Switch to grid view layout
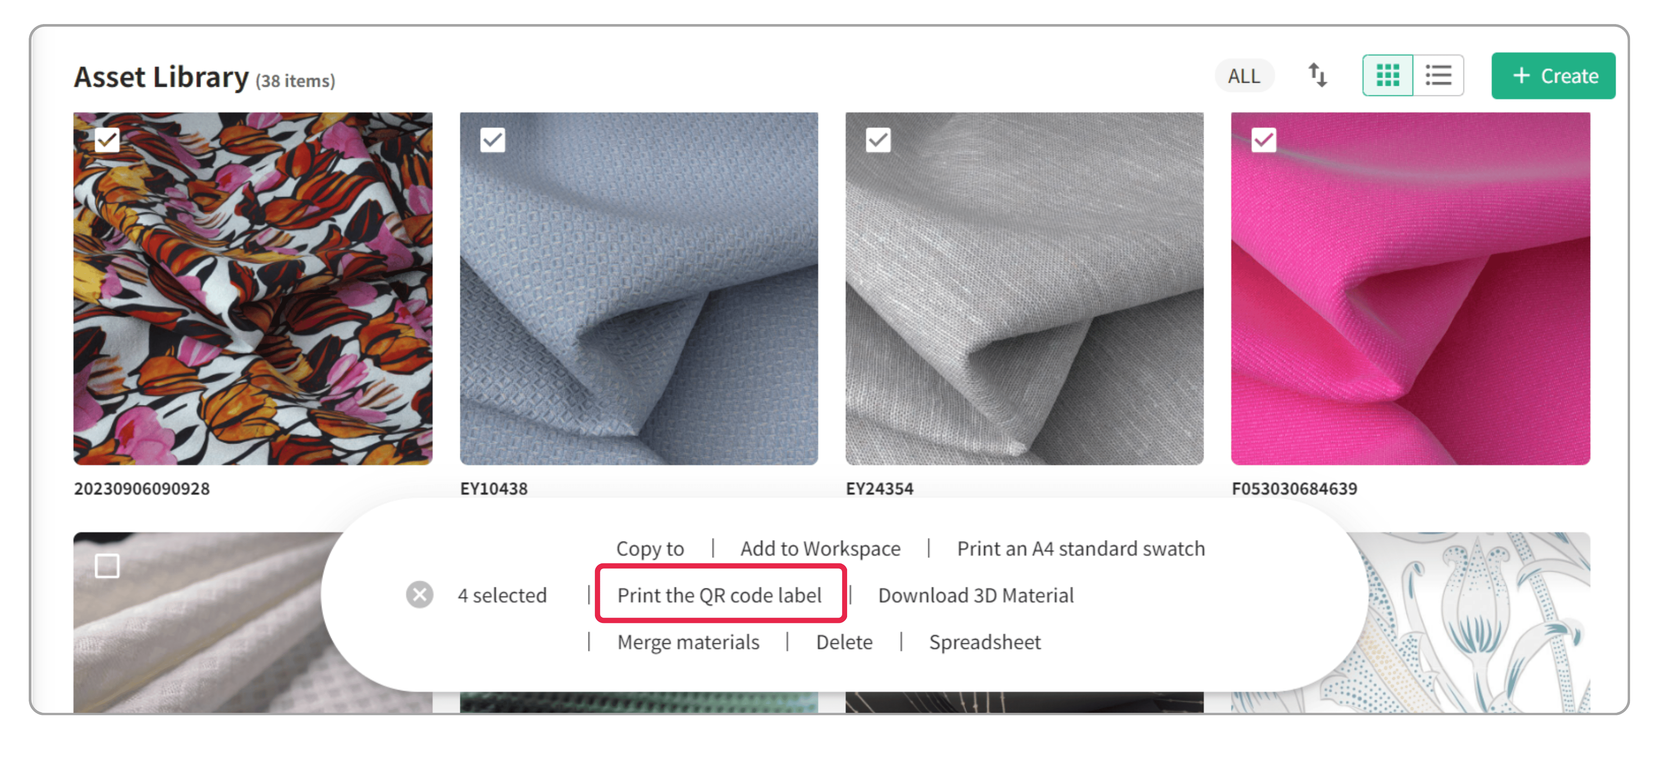Screen dimensions: 1663x758 pyautogui.click(x=1387, y=75)
